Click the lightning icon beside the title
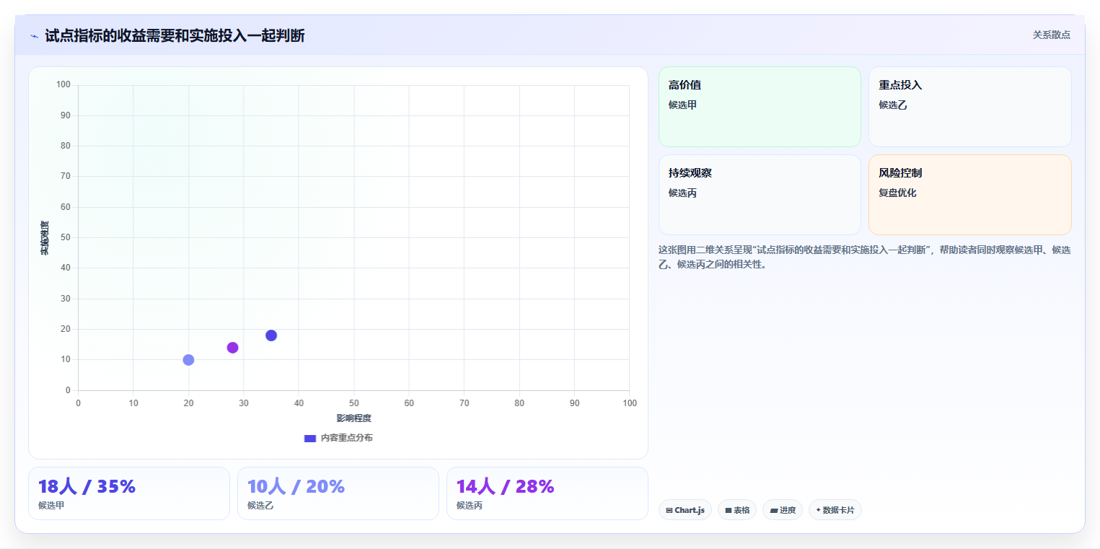The height and width of the screenshot is (549, 1100). 34,36
